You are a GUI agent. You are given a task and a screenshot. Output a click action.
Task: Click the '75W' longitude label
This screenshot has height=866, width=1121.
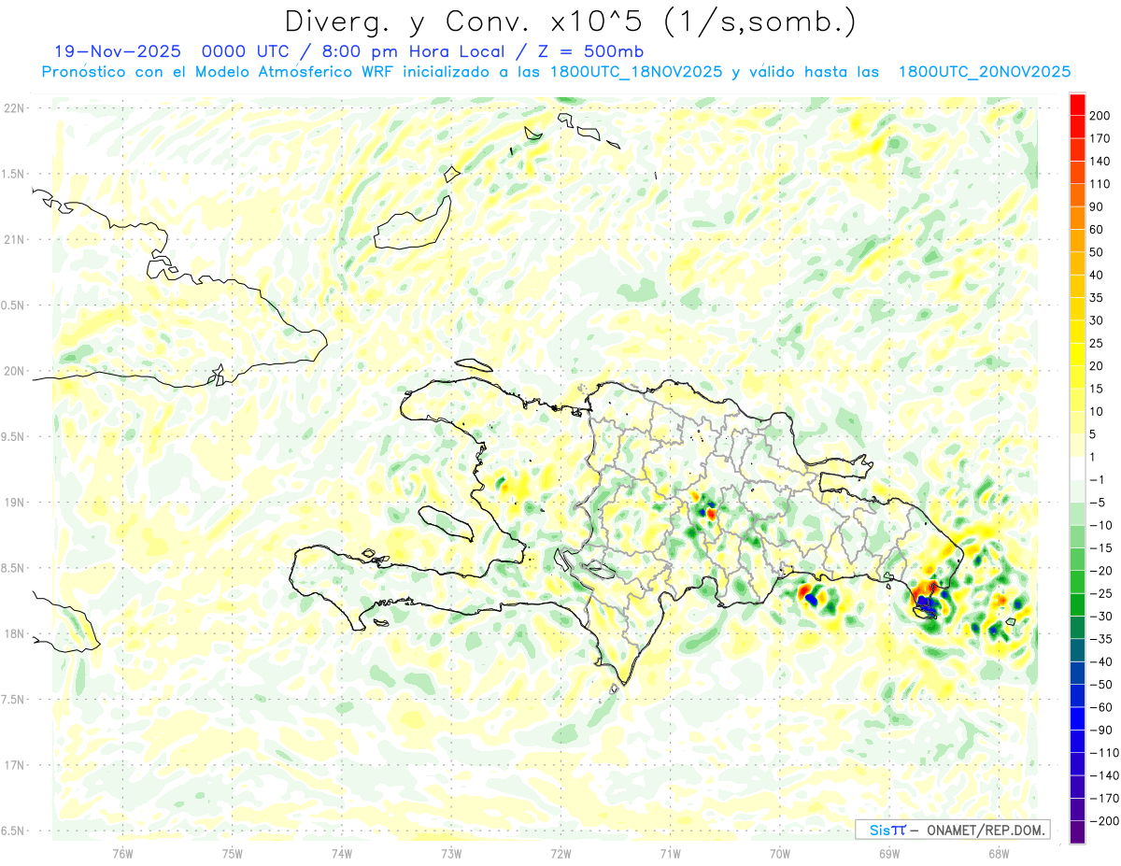point(233,853)
